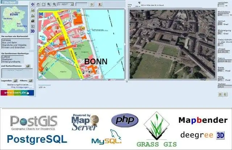Viewport: 232px width, 150px height.
Task: Click the left button below Wolken
Action: [x=220, y=94]
